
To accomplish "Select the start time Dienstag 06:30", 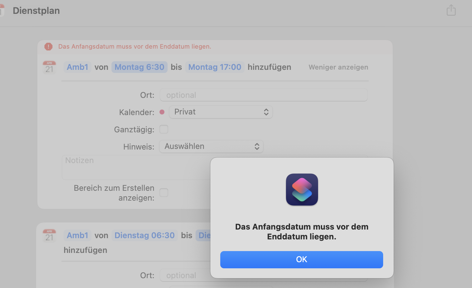I will pyautogui.click(x=144, y=235).
